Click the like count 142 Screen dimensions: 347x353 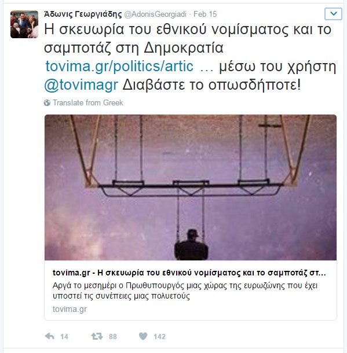click(159, 337)
